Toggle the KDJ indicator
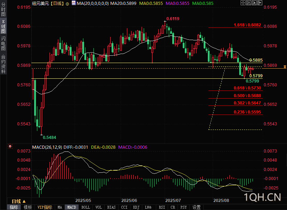The width and height of the screenshot is (287, 210). click(x=136, y=207)
